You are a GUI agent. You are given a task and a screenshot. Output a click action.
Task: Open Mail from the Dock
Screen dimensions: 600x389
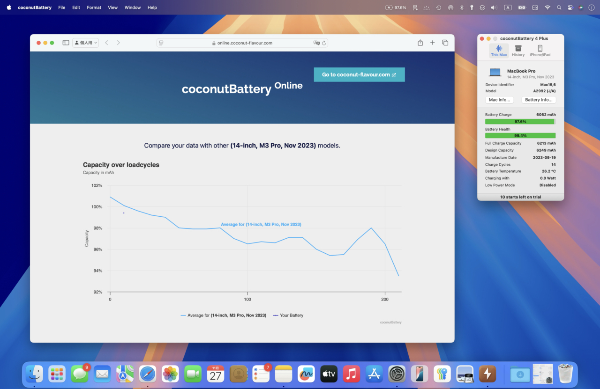tap(102, 374)
